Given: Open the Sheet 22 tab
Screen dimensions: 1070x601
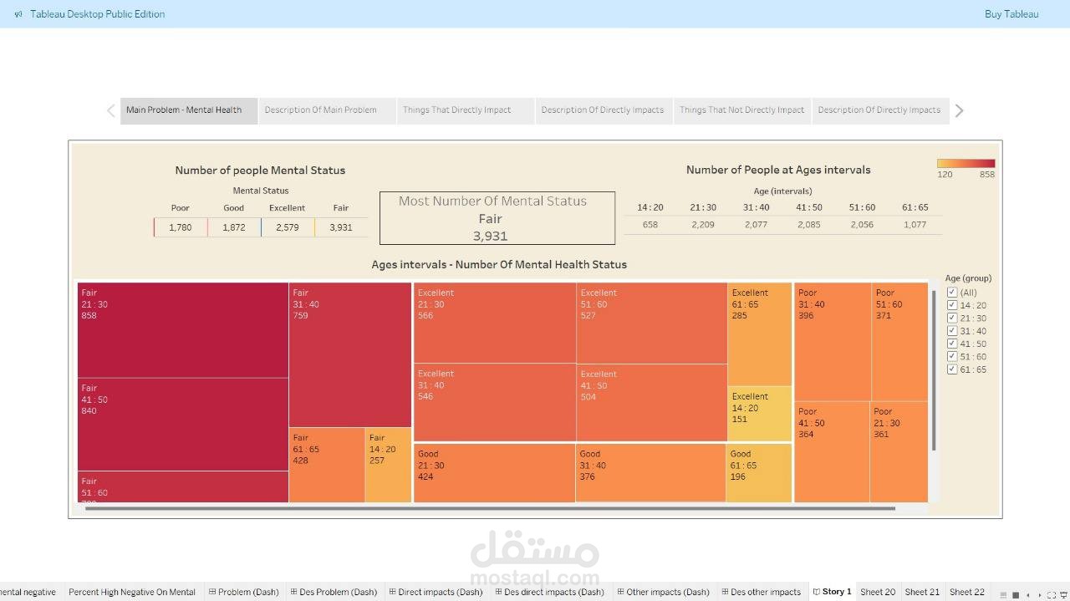Looking at the screenshot, I should [x=967, y=592].
